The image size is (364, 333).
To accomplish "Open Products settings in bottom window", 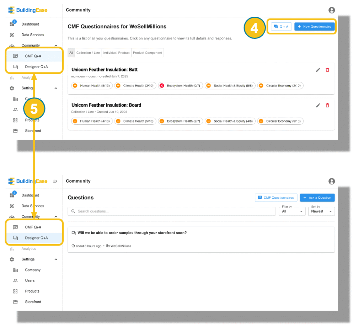I will coord(32,291).
